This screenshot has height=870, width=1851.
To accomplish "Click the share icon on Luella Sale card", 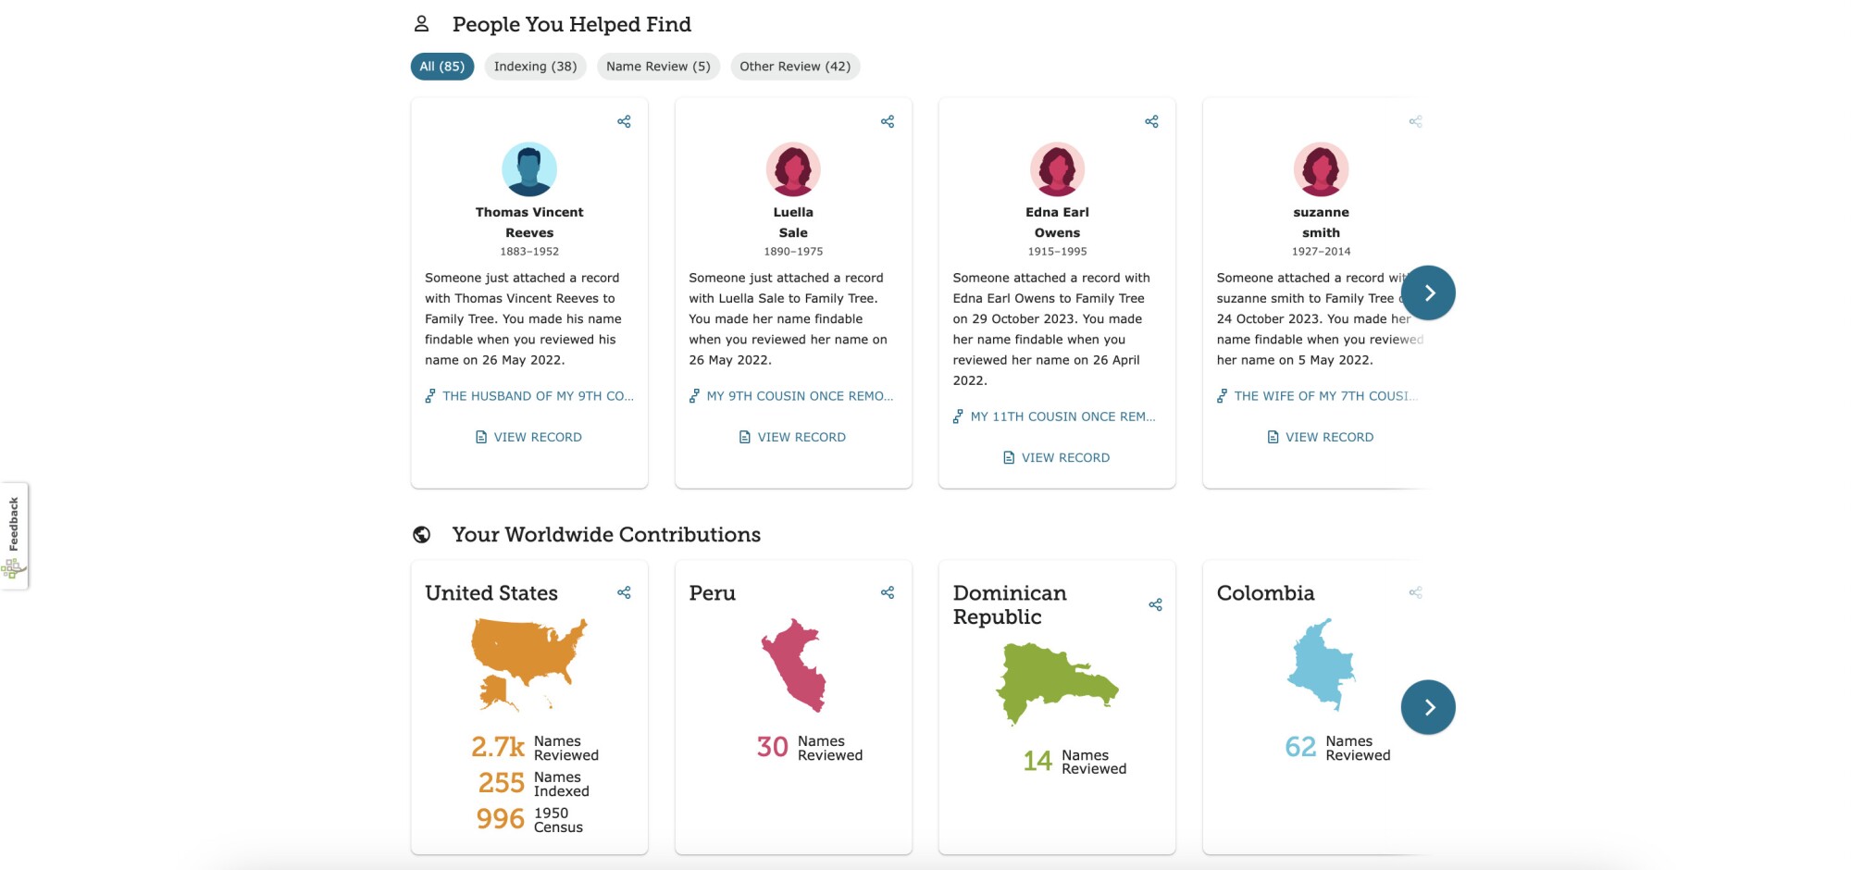I will click(887, 120).
